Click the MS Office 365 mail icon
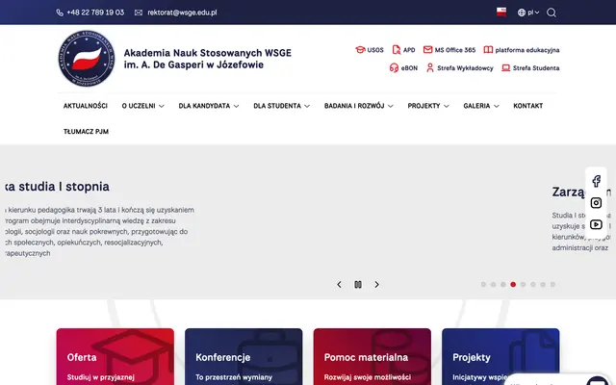Screen dimensions: 616x385 click(x=427, y=49)
